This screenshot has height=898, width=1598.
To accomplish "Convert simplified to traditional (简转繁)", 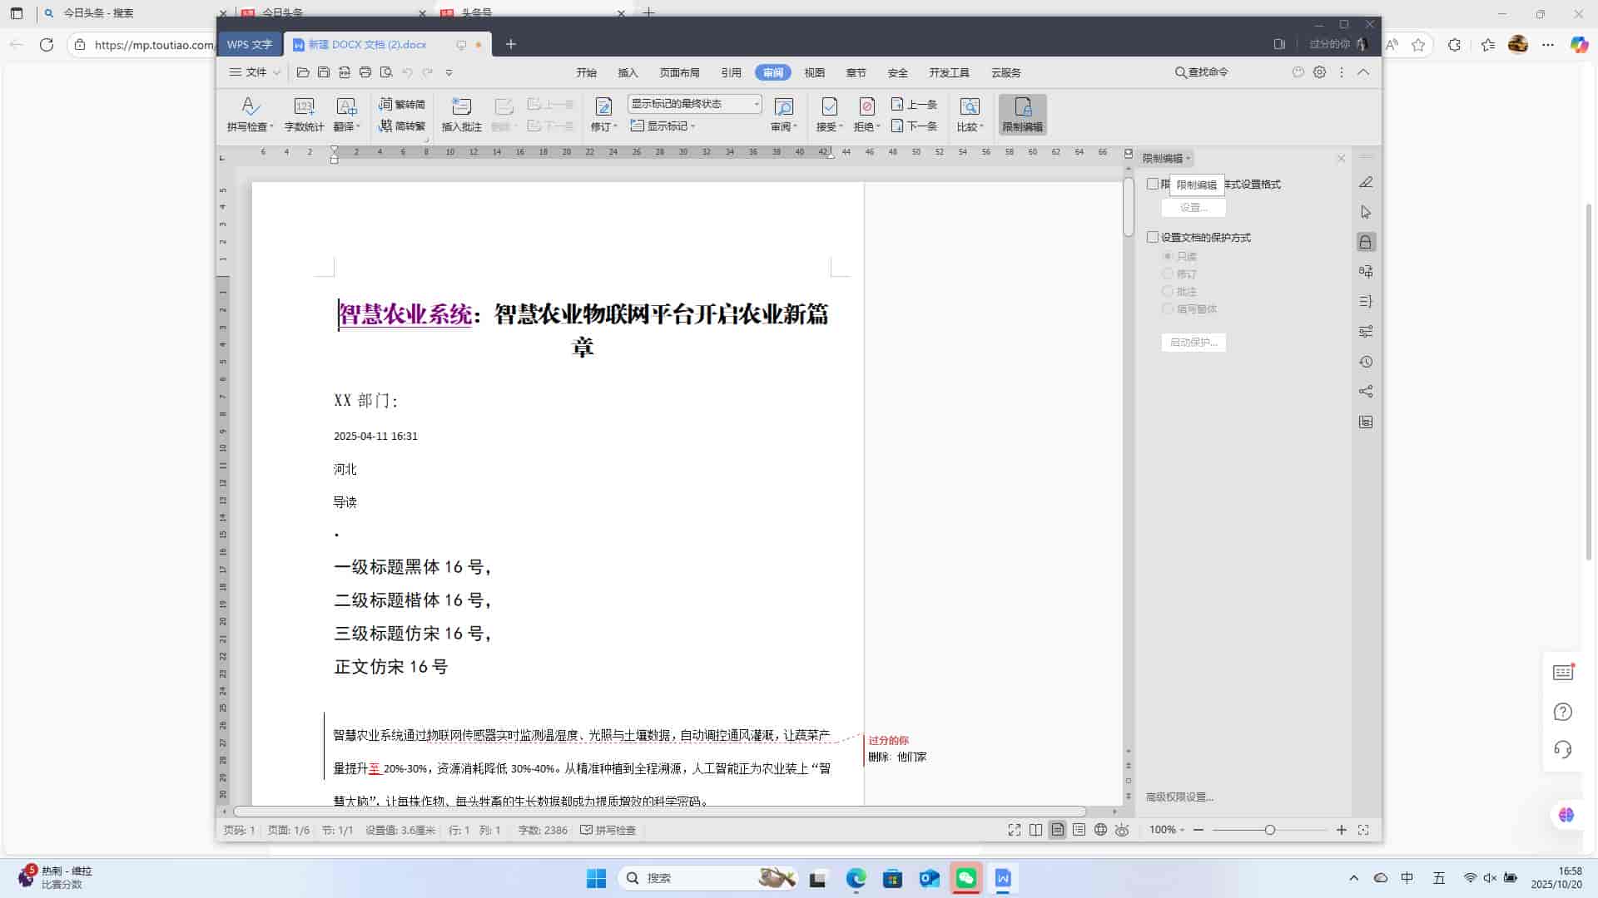I will 402,126.
